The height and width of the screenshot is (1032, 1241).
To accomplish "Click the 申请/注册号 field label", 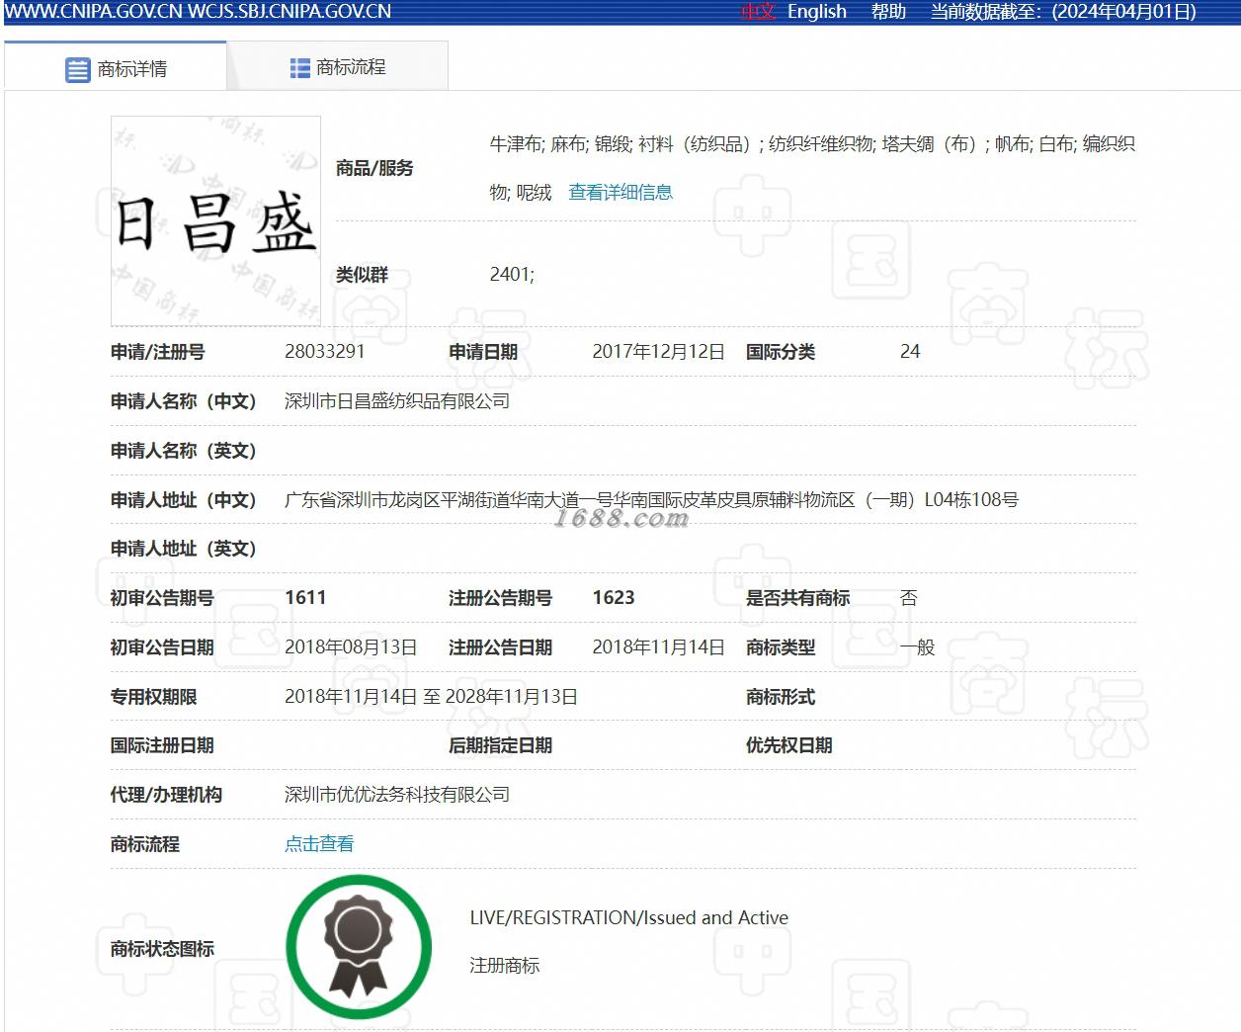I will (x=158, y=351).
